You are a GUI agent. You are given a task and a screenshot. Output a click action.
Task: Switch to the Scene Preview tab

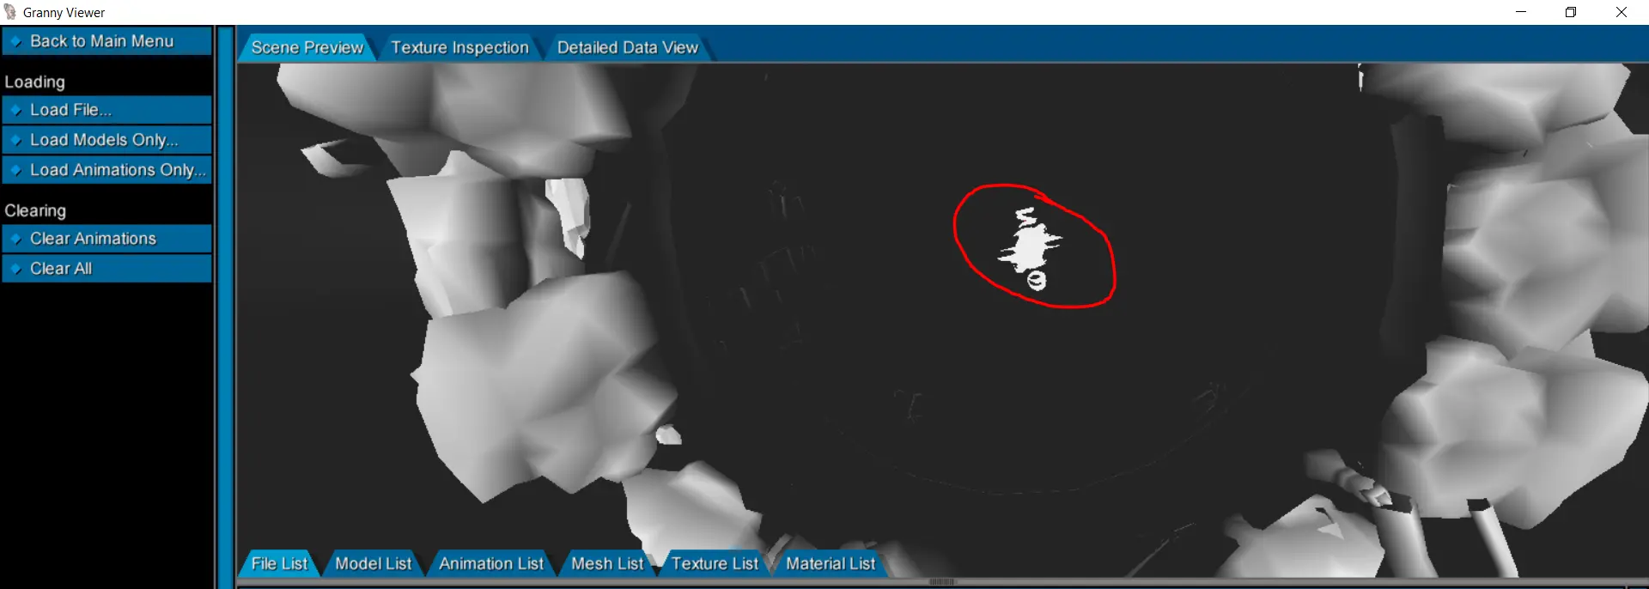pyautogui.click(x=307, y=48)
